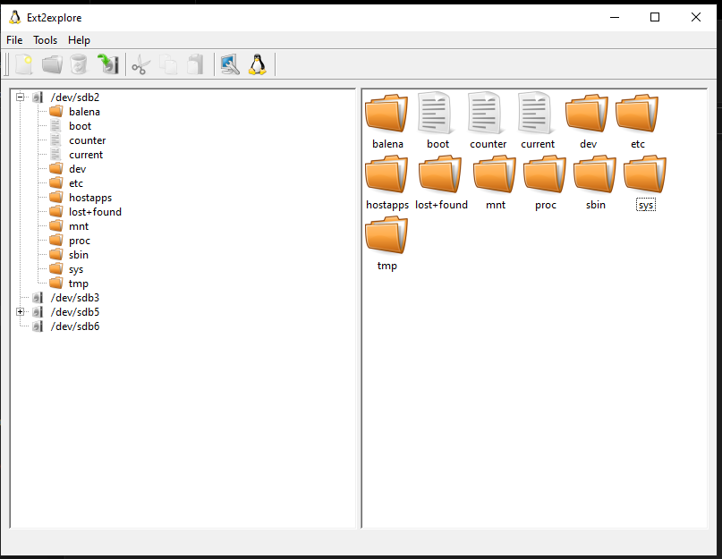Click boot file icon in right pane
The image size is (722, 559).
click(436, 114)
